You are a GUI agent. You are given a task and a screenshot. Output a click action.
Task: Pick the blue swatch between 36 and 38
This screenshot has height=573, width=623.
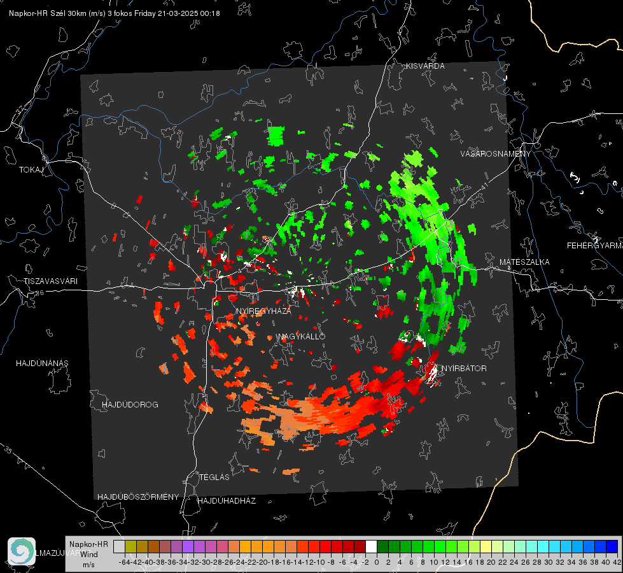[589, 546]
